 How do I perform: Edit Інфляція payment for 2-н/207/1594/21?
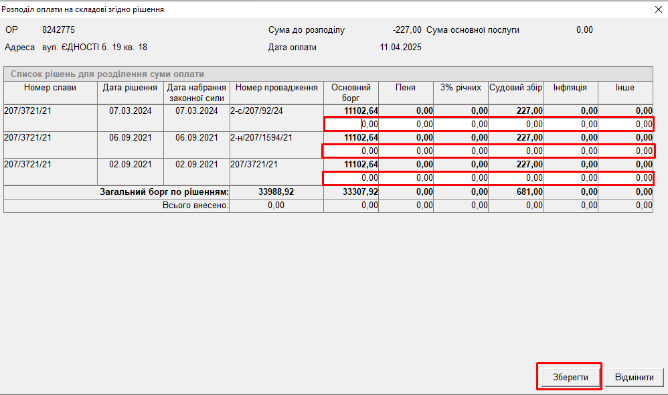[571, 151]
